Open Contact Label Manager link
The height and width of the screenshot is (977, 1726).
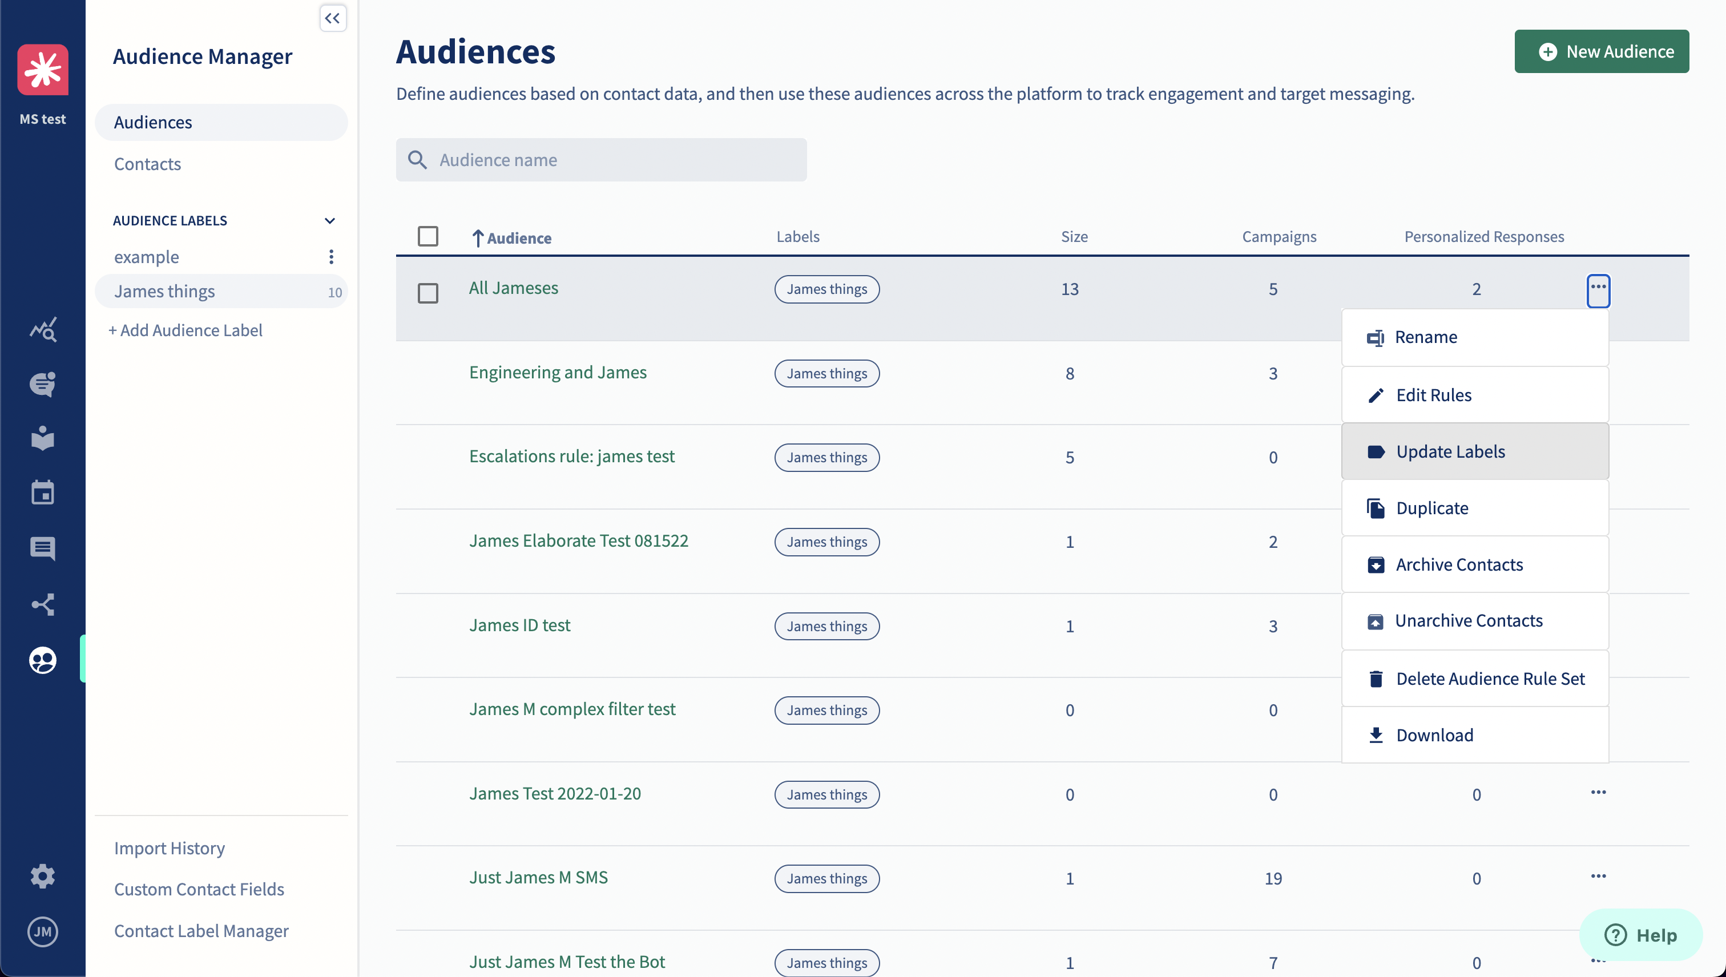201,931
